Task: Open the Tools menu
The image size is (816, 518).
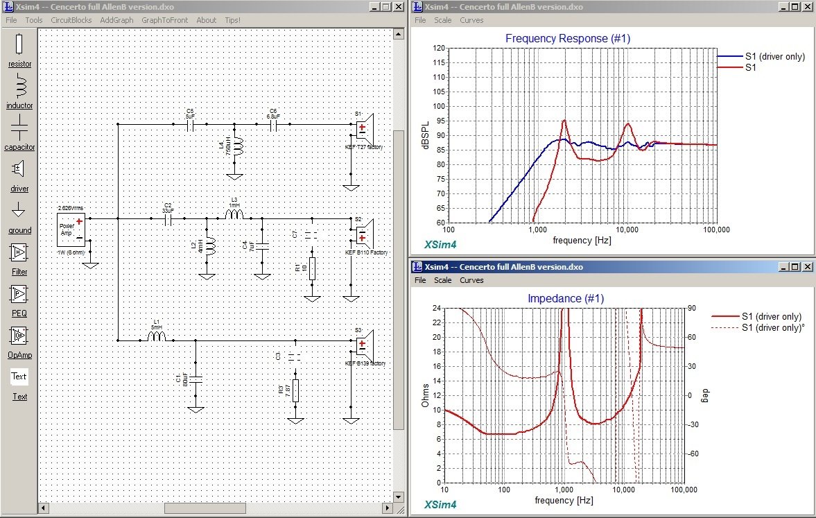Action: 34,20
